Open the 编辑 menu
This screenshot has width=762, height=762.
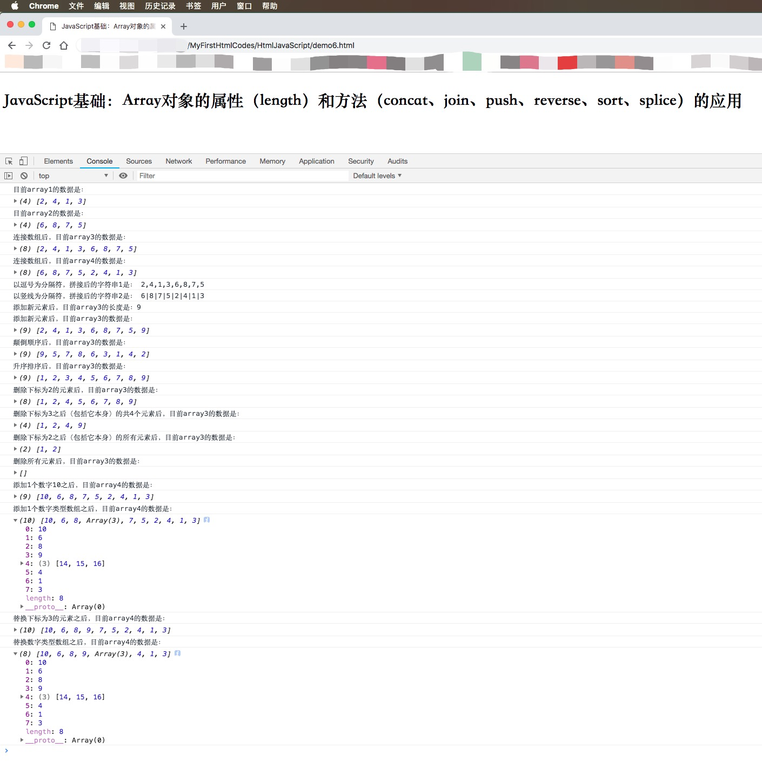102,6
